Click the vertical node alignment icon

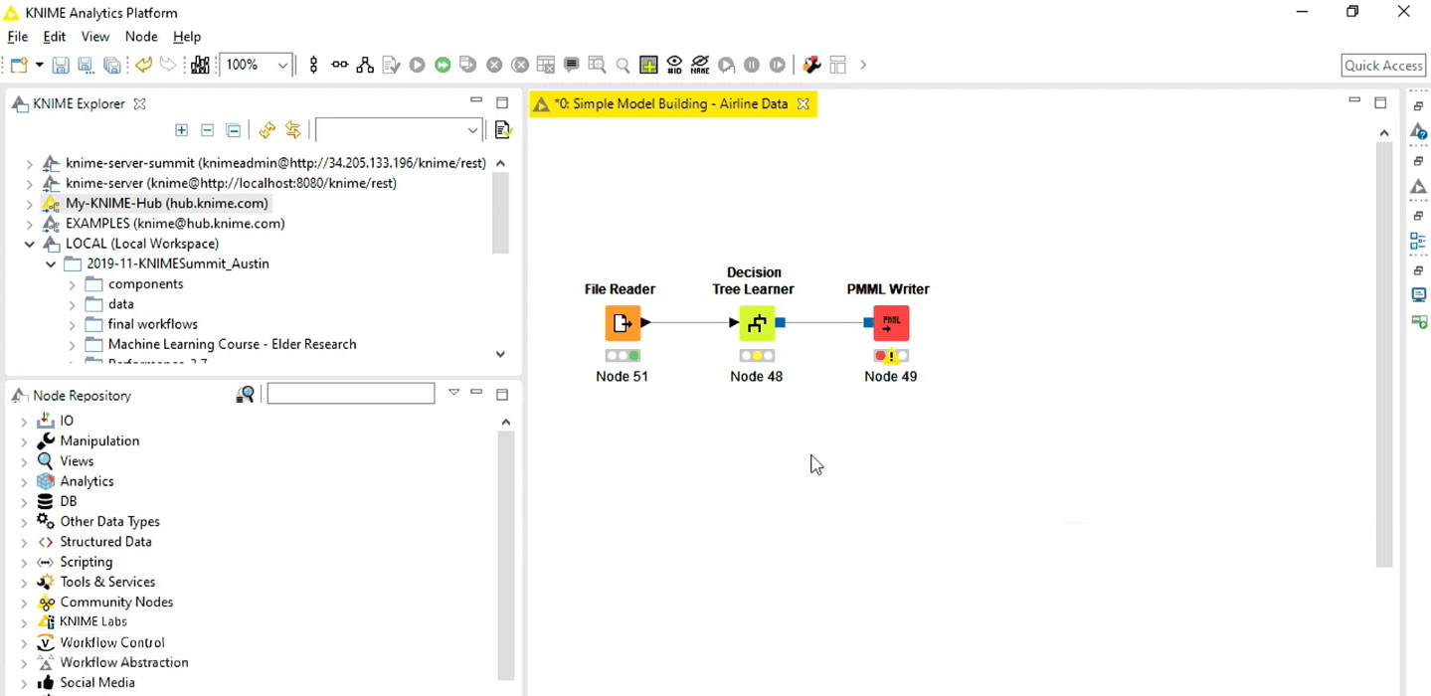(314, 65)
